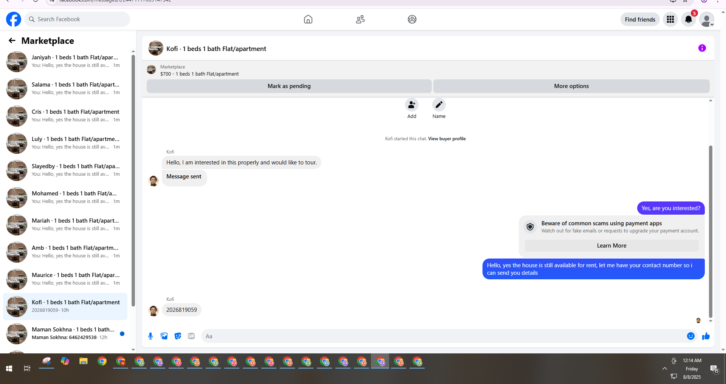Viewport: 726px width, 384px height.
Task: Open Salama conversation
Action: (65, 88)
